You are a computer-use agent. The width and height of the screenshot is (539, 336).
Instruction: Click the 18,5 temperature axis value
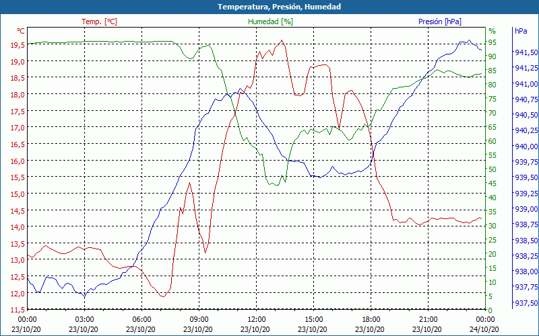point(18,78)
